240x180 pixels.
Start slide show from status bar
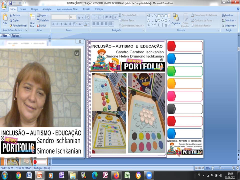[x=203, y=168]
